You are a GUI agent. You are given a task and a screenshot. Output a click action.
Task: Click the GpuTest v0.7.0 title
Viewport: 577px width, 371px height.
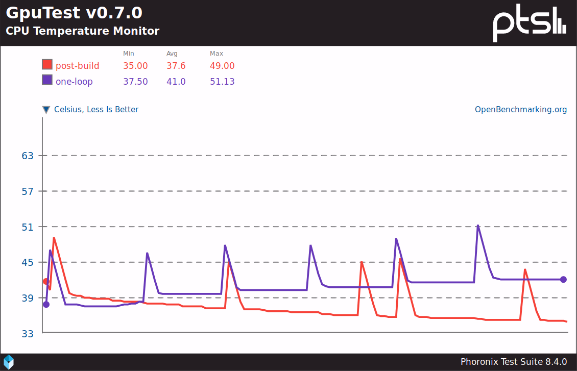(74, 12)
